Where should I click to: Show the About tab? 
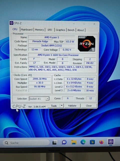pyautogui.click(x=80, y=30)
